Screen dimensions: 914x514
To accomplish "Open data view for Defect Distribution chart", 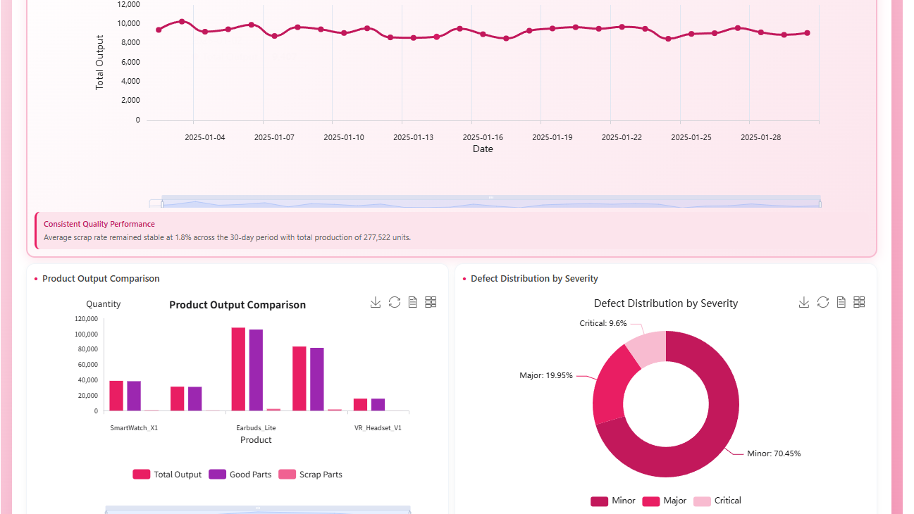I will click(x=841, y=302).
